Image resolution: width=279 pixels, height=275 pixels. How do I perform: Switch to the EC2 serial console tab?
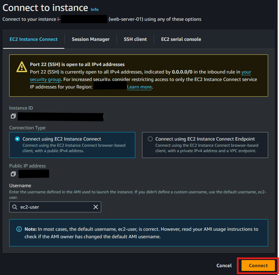point(181,39)
